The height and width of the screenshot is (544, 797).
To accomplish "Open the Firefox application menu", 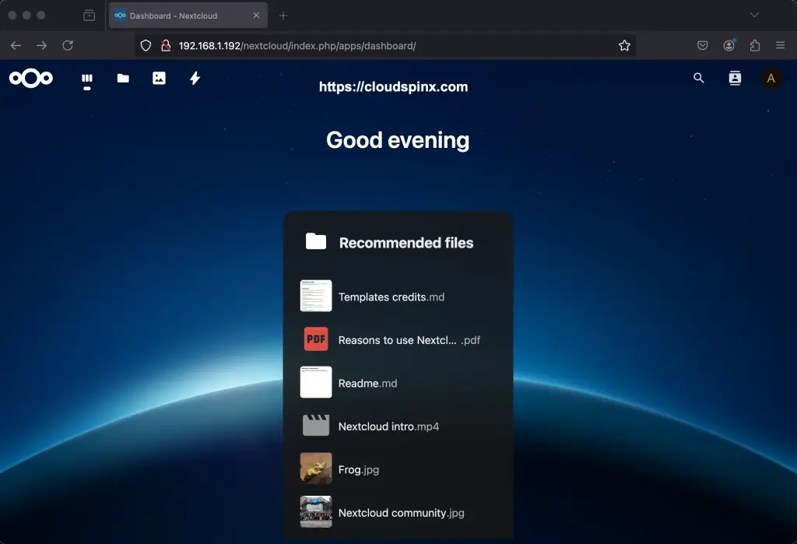I will pos(781,45).
